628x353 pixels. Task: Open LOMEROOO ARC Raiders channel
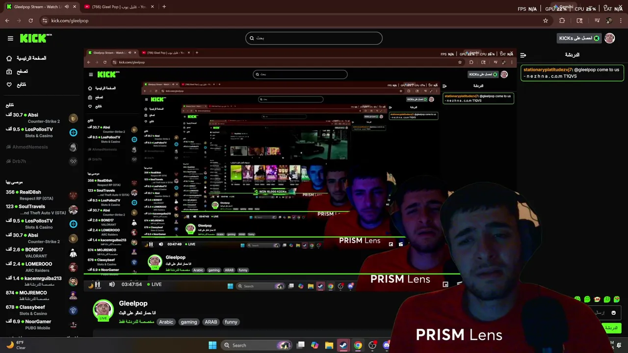41,267
